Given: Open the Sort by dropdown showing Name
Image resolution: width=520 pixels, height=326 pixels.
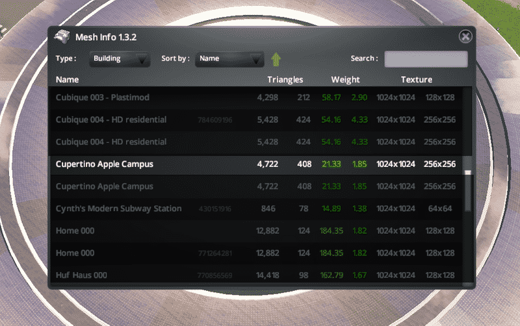Looking at the screenshot, I should 229,59.
